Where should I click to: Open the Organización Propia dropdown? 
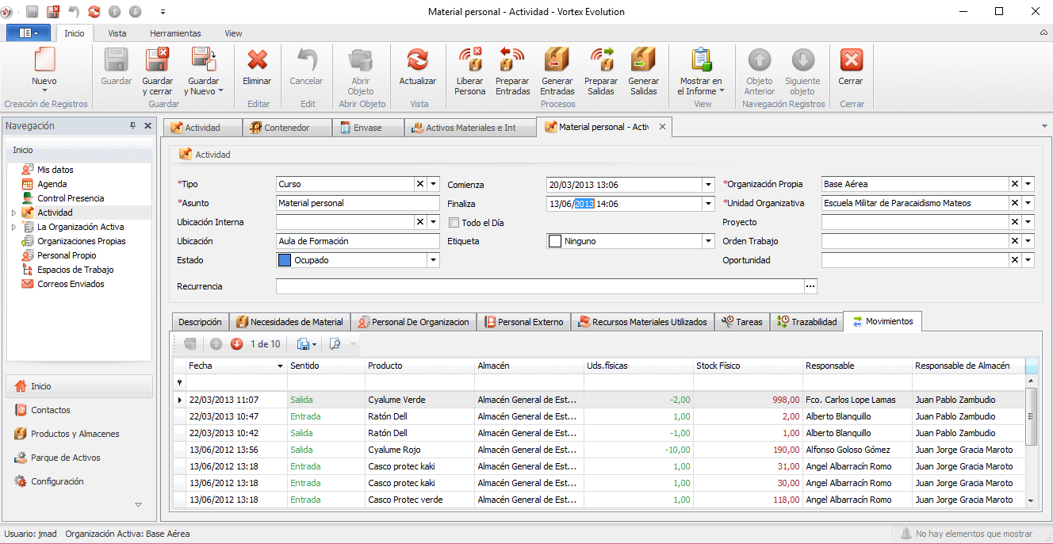1028,184
